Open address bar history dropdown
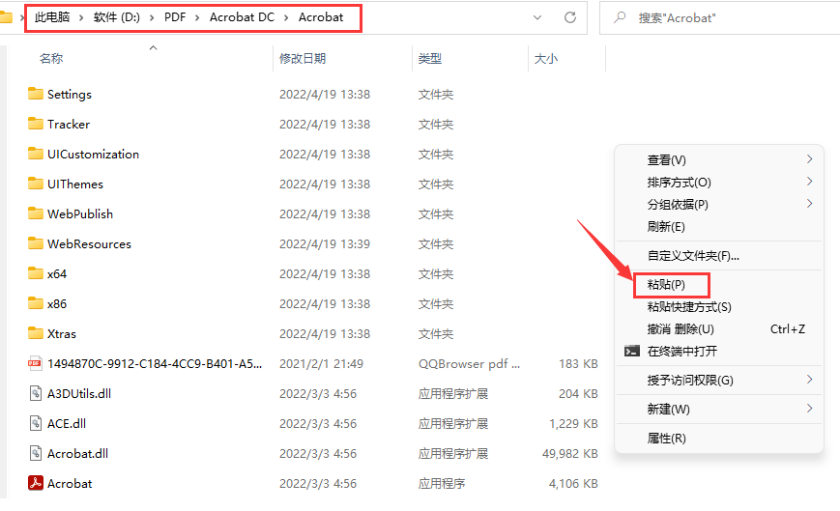Screen dimensions: 840x511 click(x=537, y=17)
